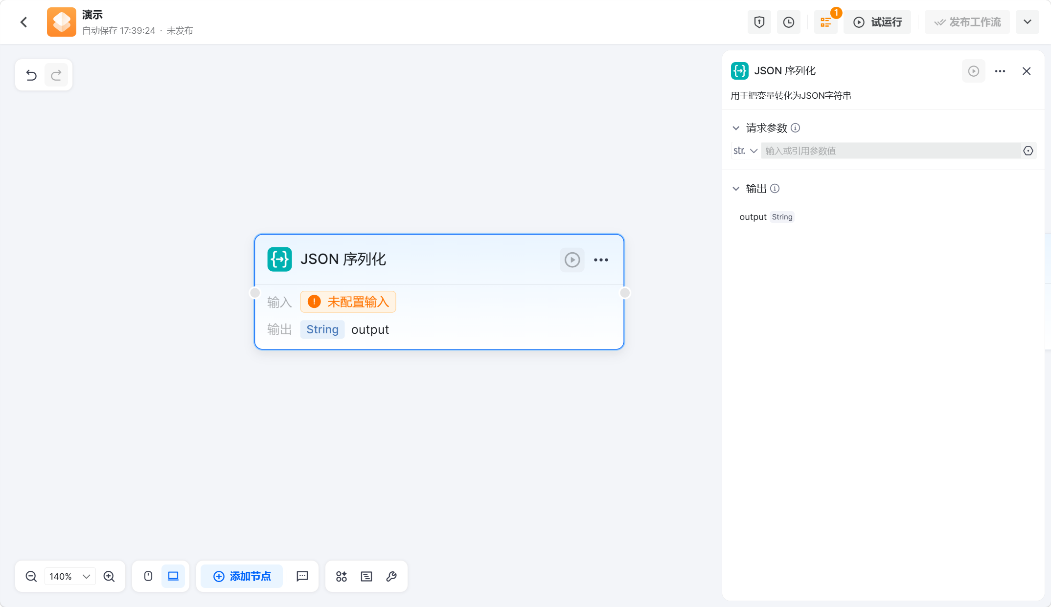
Task: Click the 添加节点 add node button
Action: click(x=242, y=576)
